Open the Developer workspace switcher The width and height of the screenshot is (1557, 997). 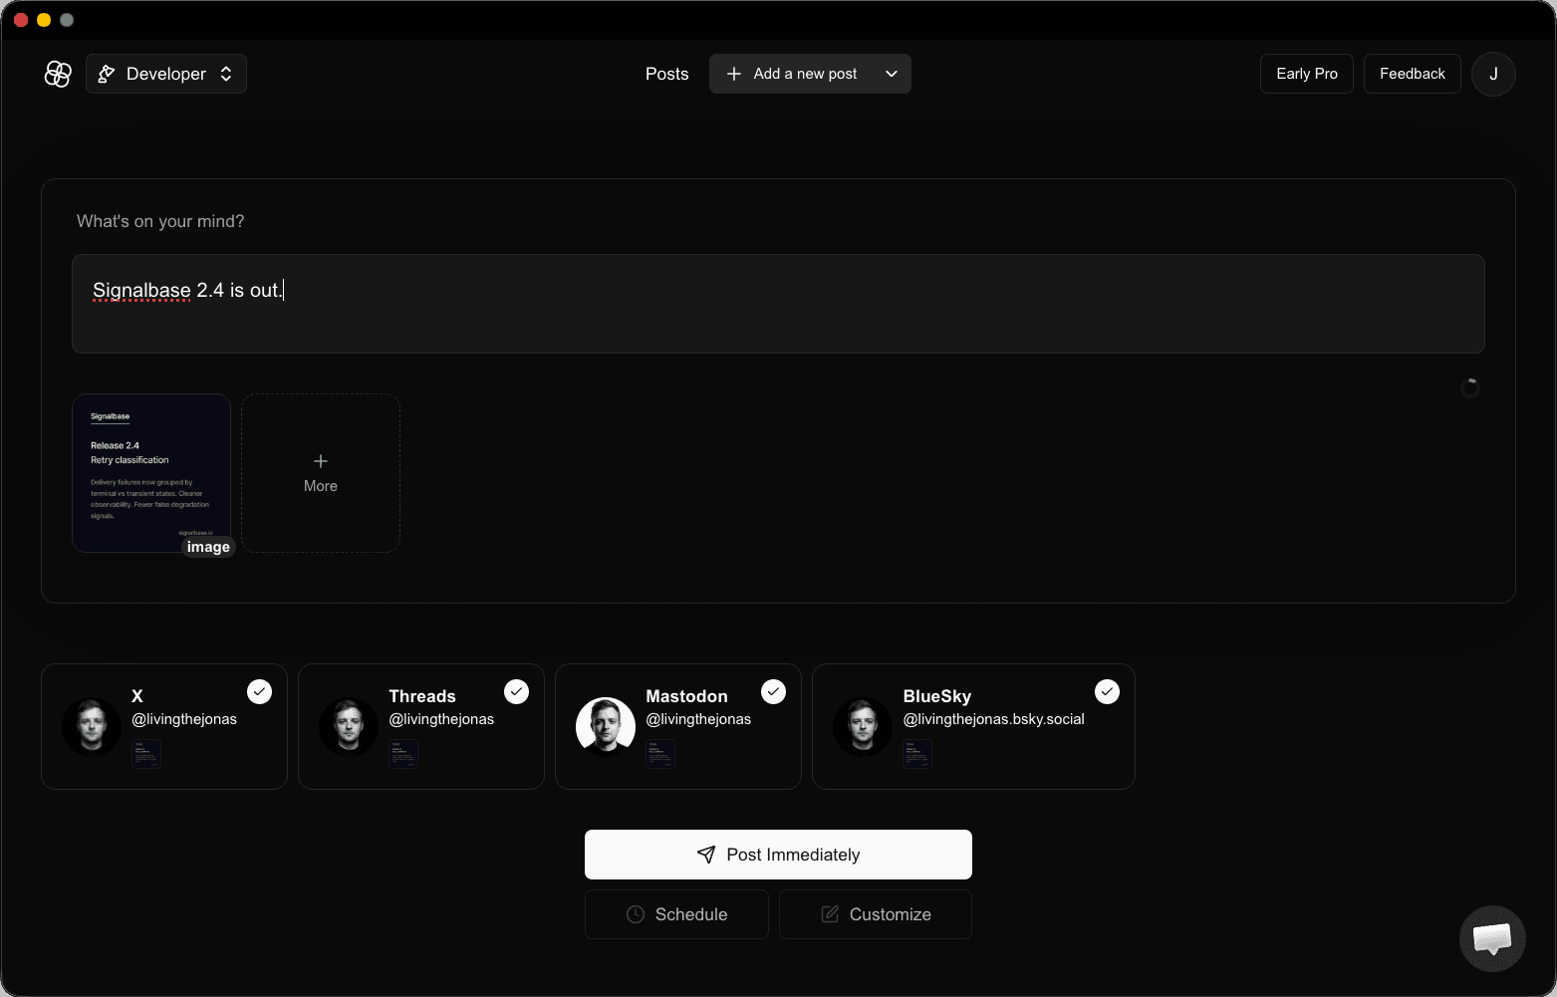click(166, 74)
